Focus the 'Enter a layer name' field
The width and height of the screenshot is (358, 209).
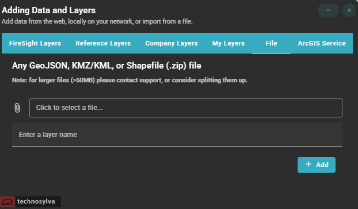tap(177, 135)
